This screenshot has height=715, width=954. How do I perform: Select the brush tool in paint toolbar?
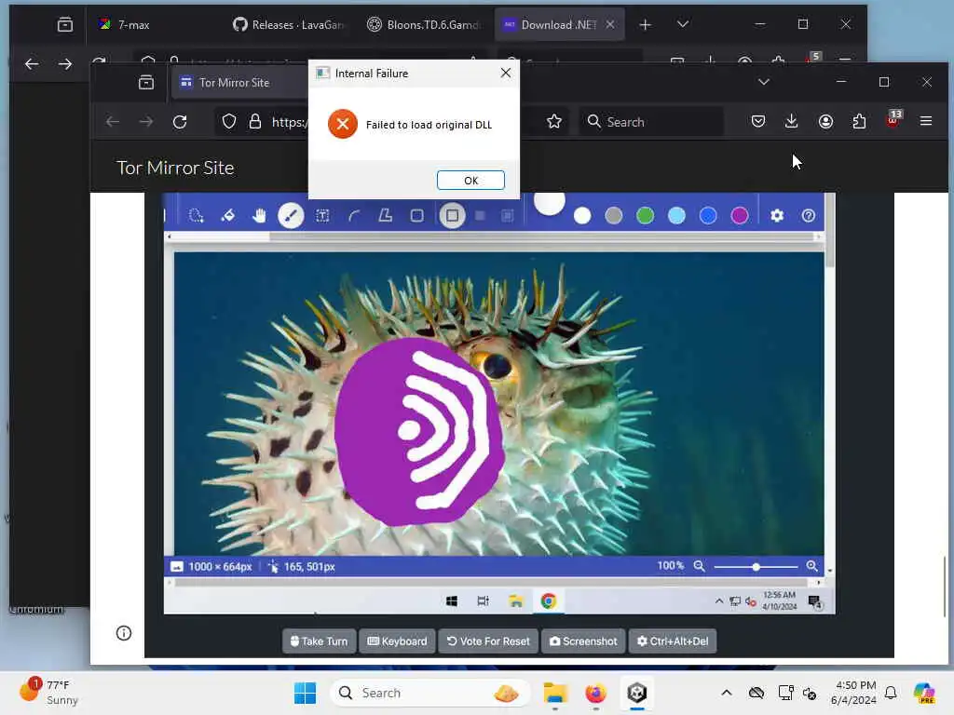291,215
